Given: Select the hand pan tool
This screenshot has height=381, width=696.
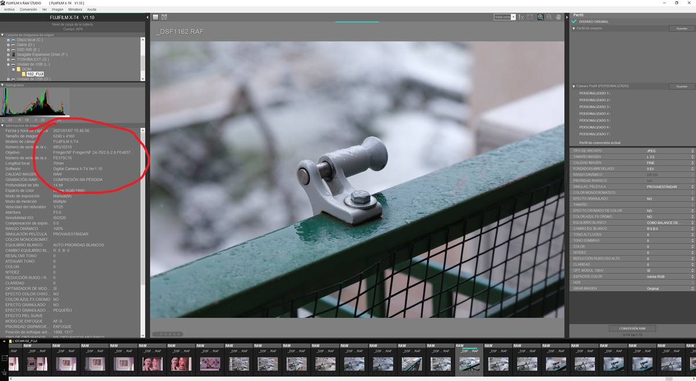Looking at the screenshot, I should pos(557,17).
